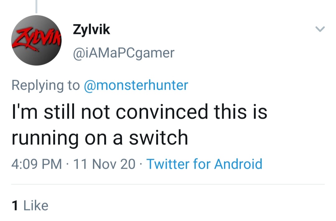Viewport: 336px width, 221px height.
Task: Click the word 'Android' in the source label
Action: (x=238, y=164)
